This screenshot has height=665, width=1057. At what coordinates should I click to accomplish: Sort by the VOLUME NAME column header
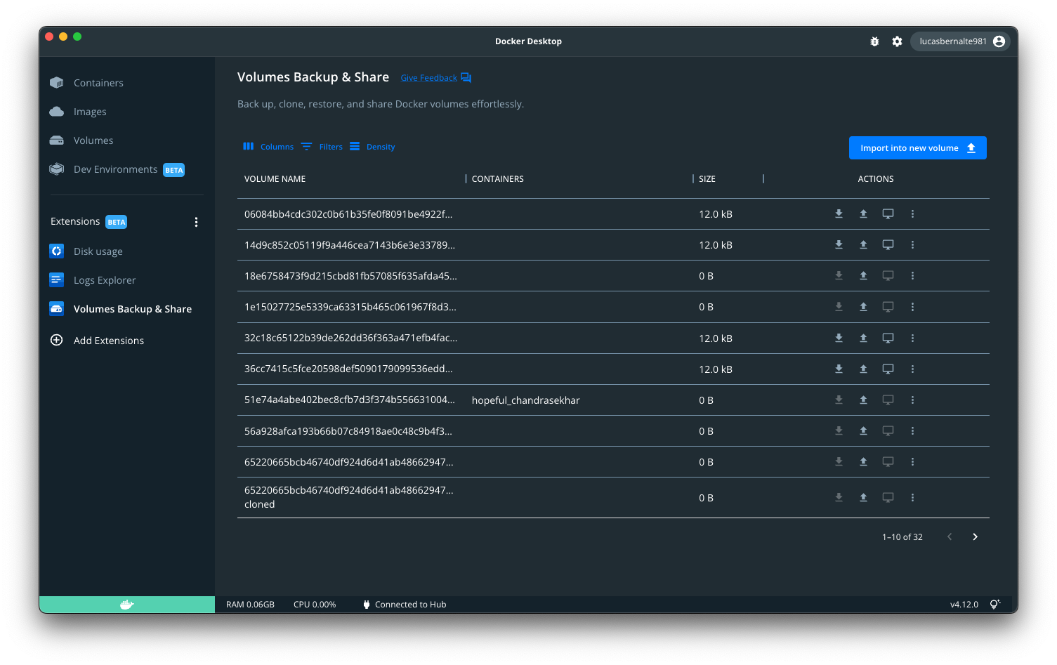(275, 179)
